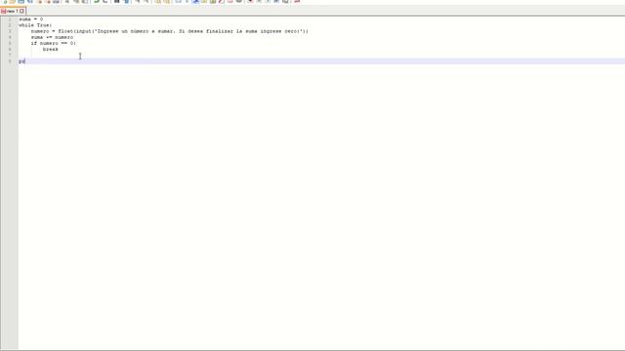Screen dimensions: 625x351
Task: Click line number 8 in the margin
Action: pyautogui.click(x=10, y=61)
